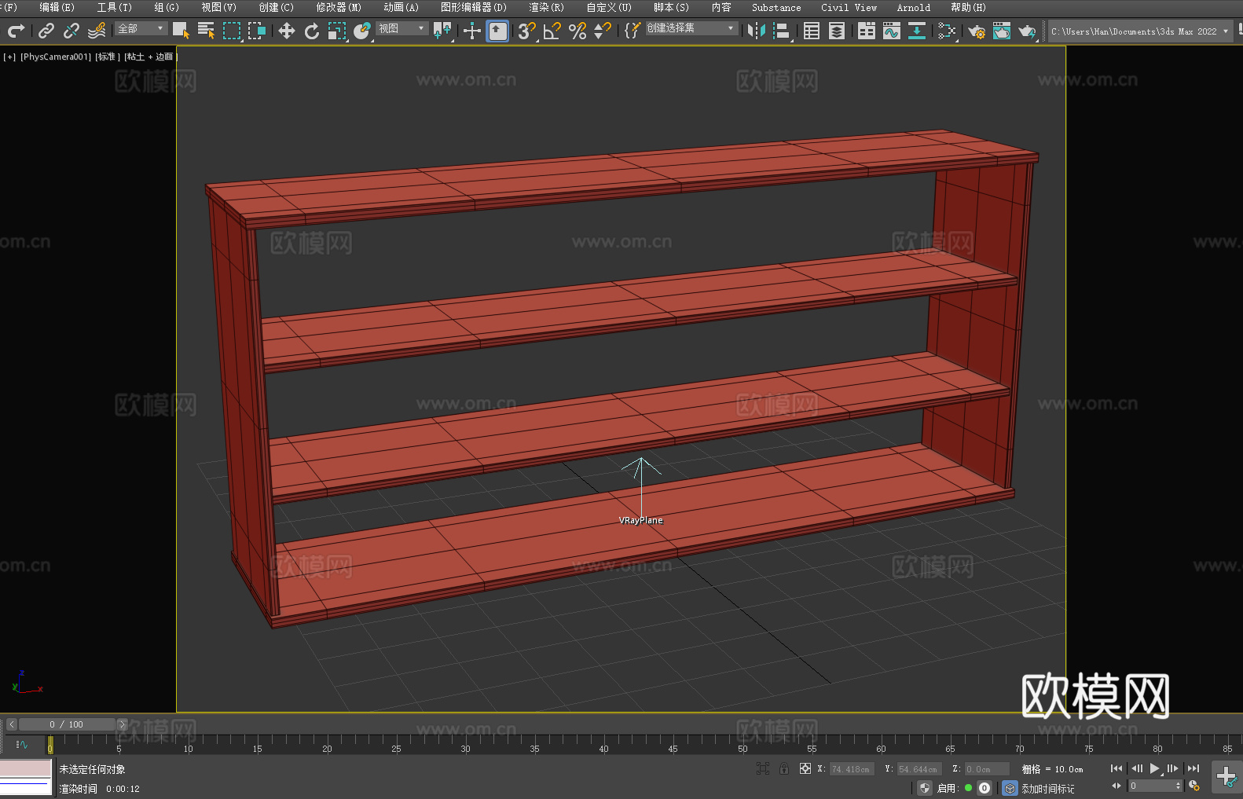Image resolution: width=1243 pixels, height=799 pixels.
Task: Click the Y coordinate field
Action: pos(919,769)
